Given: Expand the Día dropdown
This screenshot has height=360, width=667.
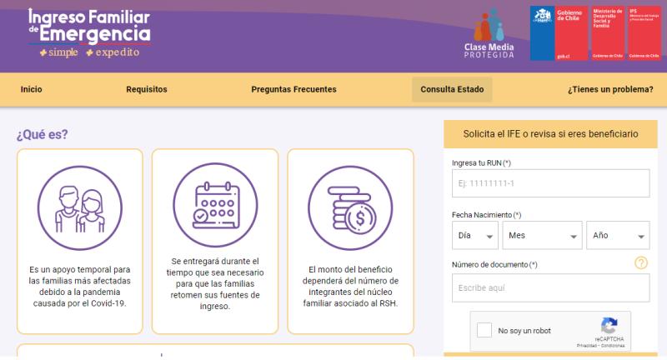Looking at the screenshot, I should (x=474, y=235).
